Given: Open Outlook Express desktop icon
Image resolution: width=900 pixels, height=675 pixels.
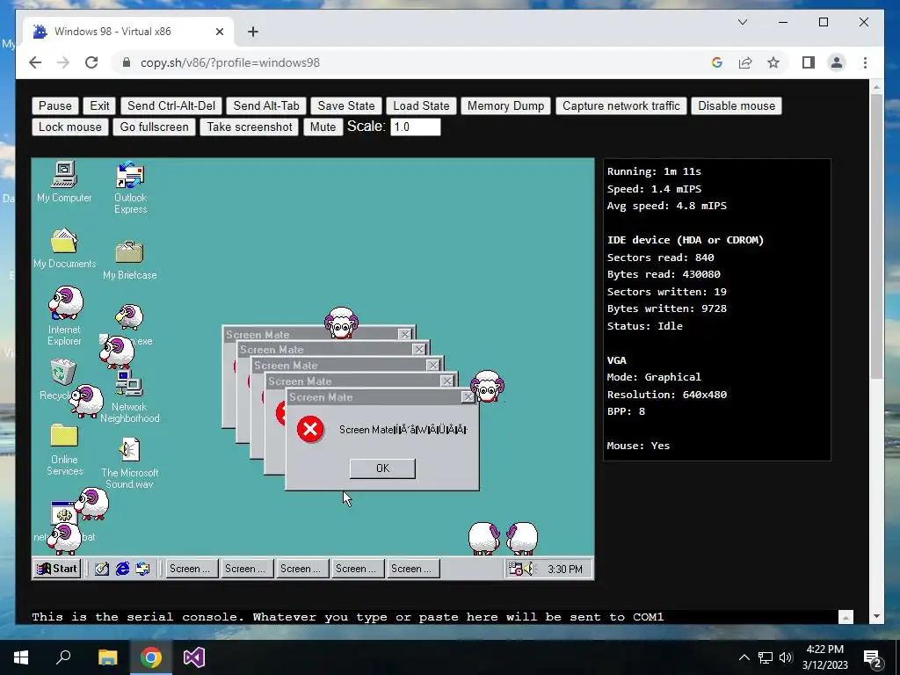Looking at the screenshot, I should point(130,188).
